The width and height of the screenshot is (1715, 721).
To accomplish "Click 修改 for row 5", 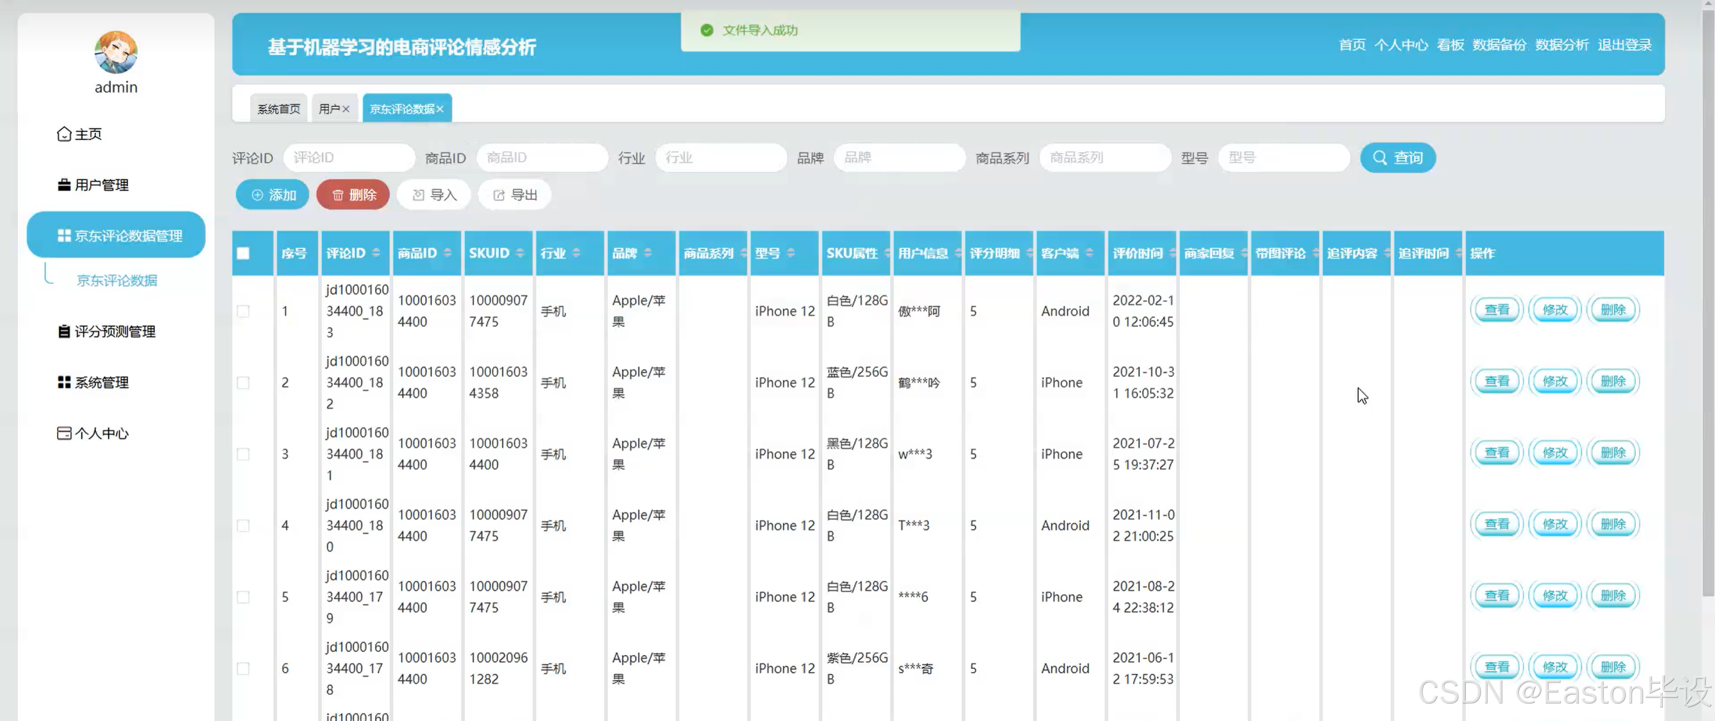I will [x=1555, y=596].
